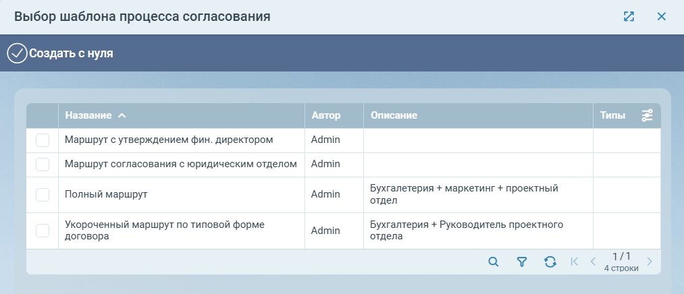
Task: Toggle checkbox for юридическим отделом route
Action: point(43,165)
